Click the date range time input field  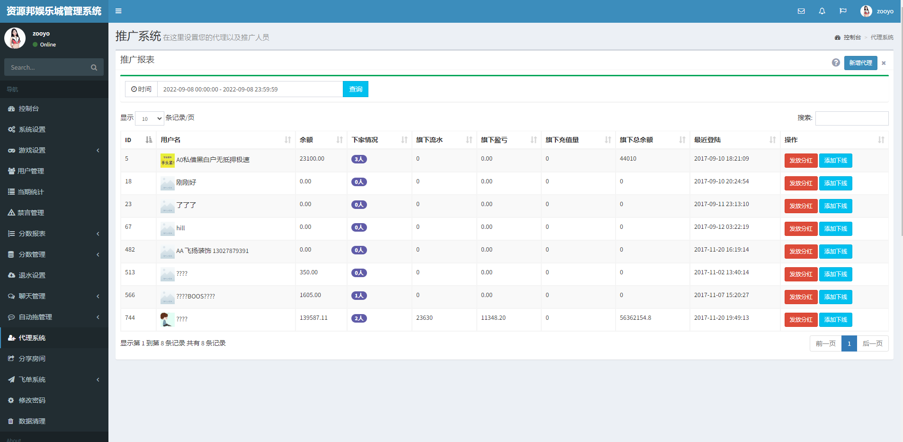[250, 89]
